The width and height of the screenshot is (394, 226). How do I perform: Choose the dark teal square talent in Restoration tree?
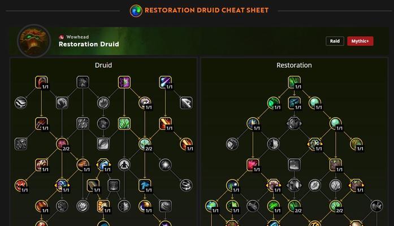tap(295, 103)
